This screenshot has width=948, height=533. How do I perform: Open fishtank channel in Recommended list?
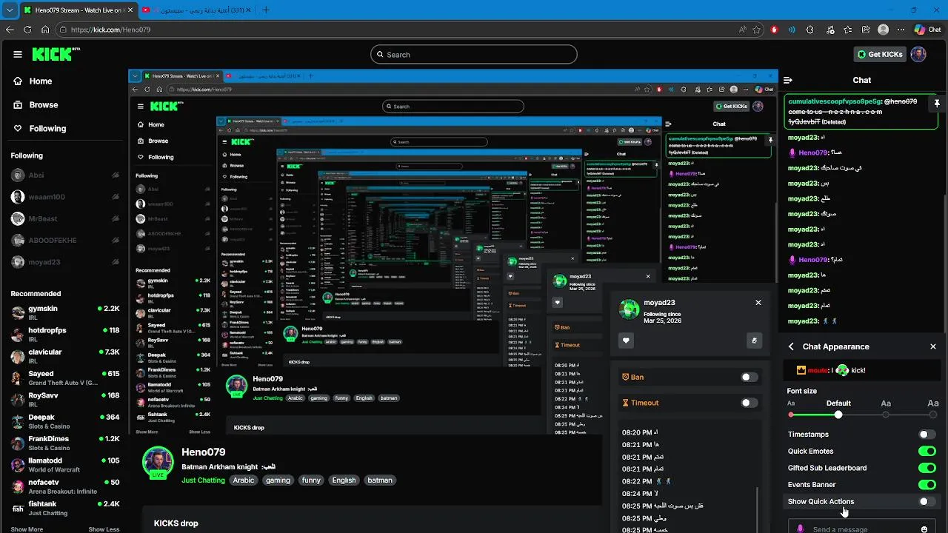(x=65, y=508)
